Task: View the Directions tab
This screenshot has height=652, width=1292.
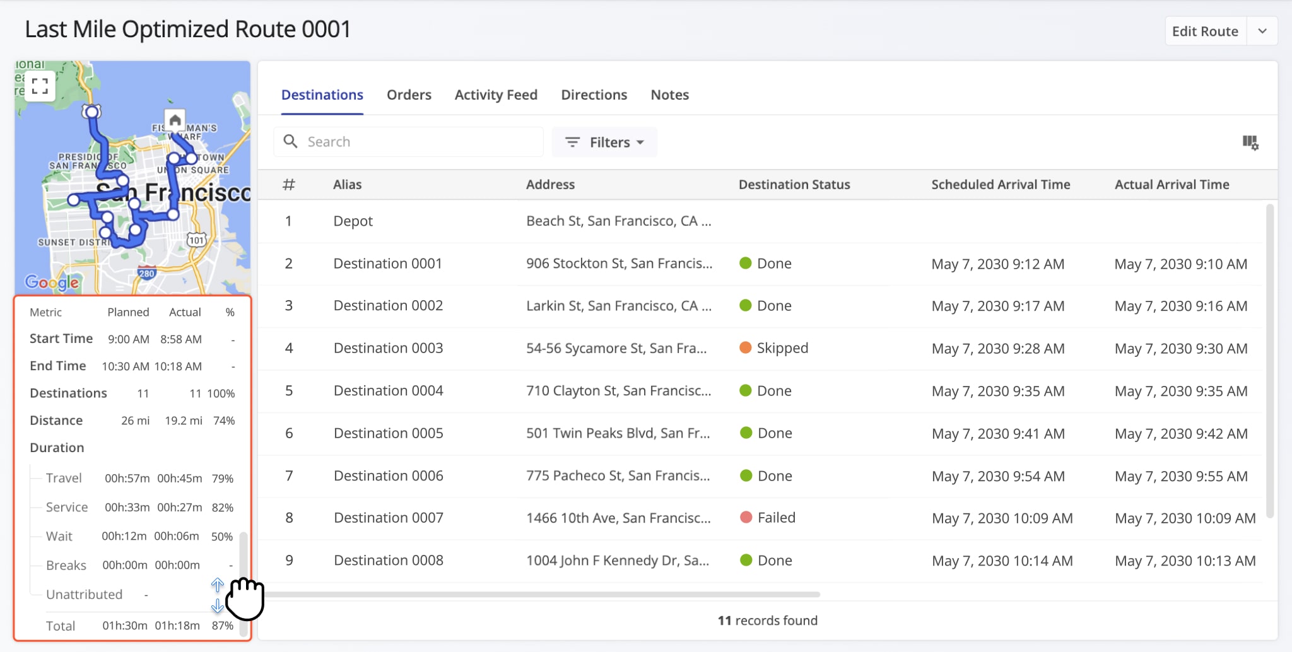Action: click(x=594, y=95)
